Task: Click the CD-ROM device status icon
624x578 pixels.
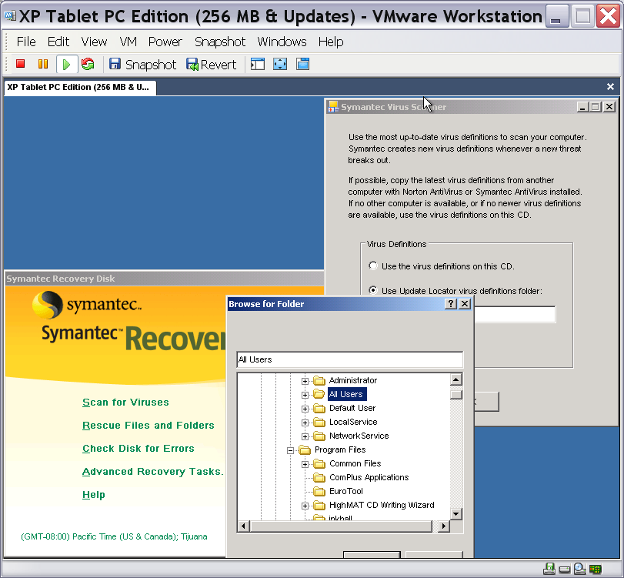Action: (x=579, y=570)
